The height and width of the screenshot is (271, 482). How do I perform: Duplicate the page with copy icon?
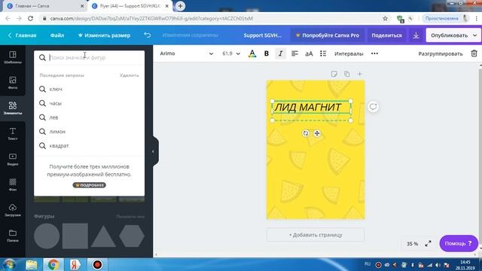(x=346, y=74)
